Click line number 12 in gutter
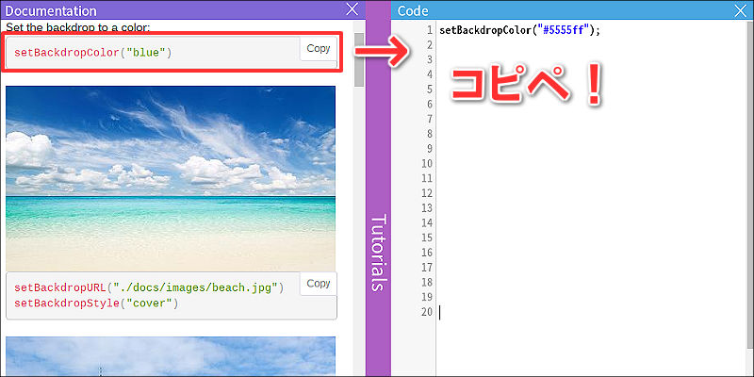Screen dimensions: 754x377 (427, 193)
